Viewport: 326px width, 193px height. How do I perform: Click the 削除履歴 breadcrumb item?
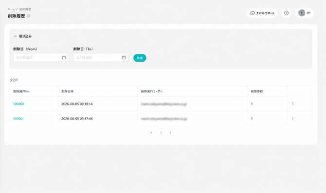point(25,9)
